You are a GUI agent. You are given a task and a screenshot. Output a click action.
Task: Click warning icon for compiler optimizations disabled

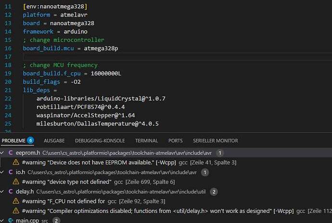(16, 211)
